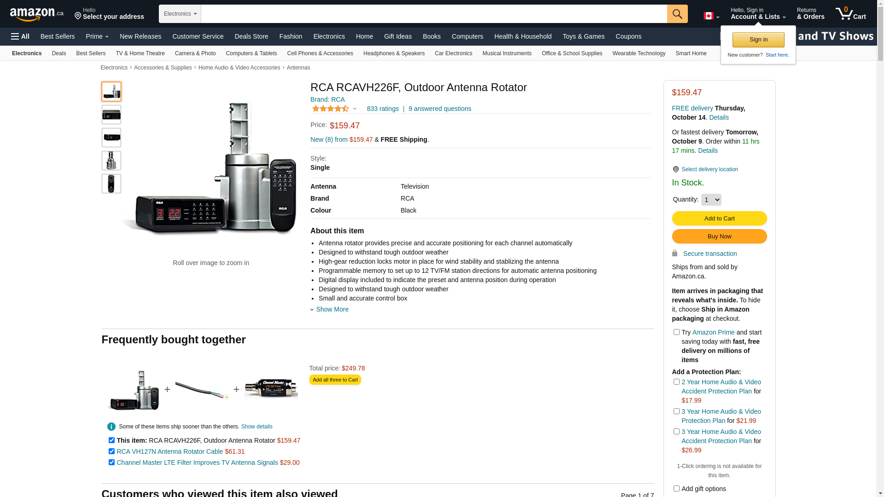The width and height of the screenshot is (884, 497).
Task: Enable the Add gift options checkbox
Action: (x=676, y=489)
